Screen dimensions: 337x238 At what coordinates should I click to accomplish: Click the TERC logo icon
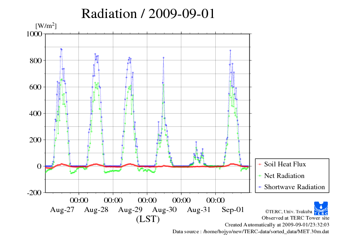click(x=321, y=208)
